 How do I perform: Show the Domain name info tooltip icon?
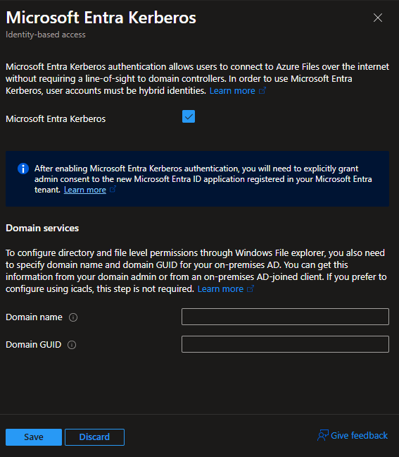click(73, 317)
